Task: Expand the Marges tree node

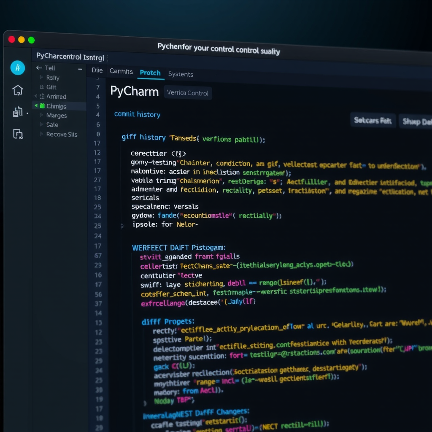Action: point(42,115)
